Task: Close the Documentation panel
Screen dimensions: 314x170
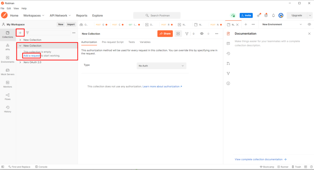Action: point(309,34)
